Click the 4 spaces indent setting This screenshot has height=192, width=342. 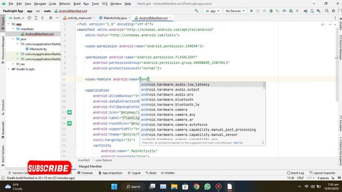[x=323, y=178]
